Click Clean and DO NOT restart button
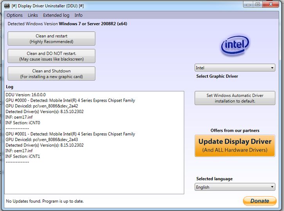284x211 pixels. 51,56
